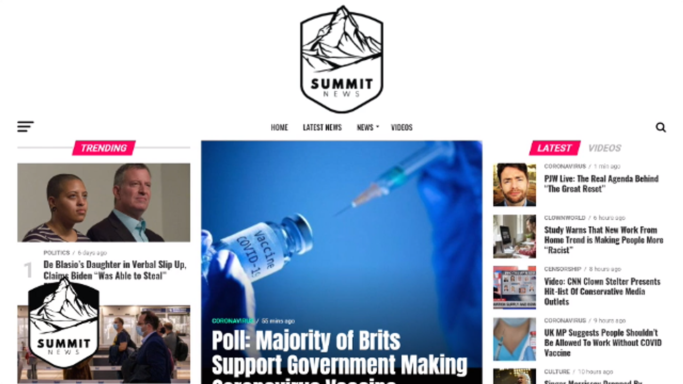
Task: Select the Trending section label
Action: pyautogui.click(x=104, y=148)
